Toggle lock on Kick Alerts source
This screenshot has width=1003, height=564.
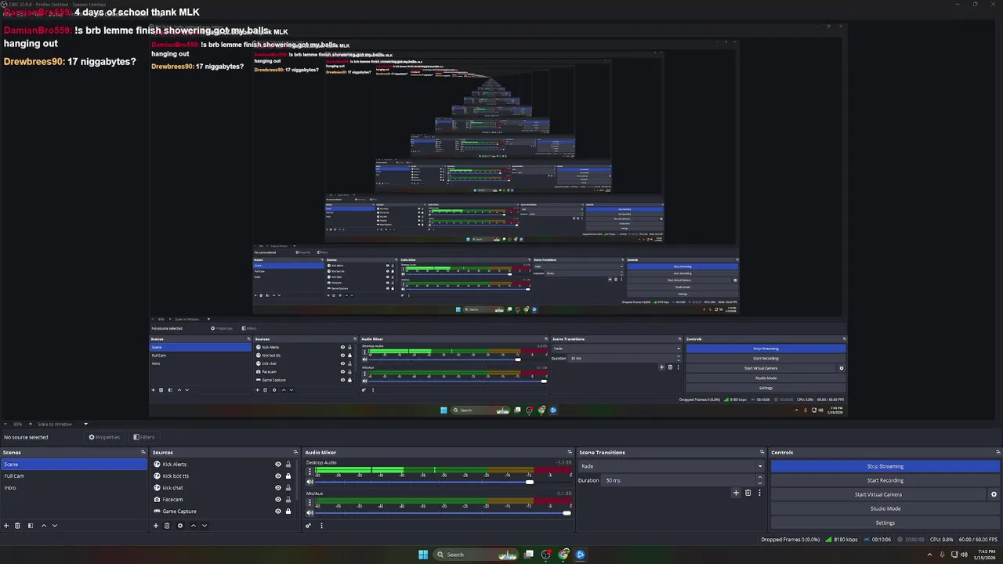288,465
